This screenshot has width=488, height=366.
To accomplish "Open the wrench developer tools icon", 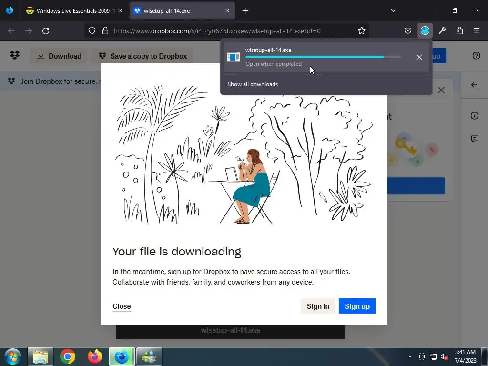I will 442,31.
